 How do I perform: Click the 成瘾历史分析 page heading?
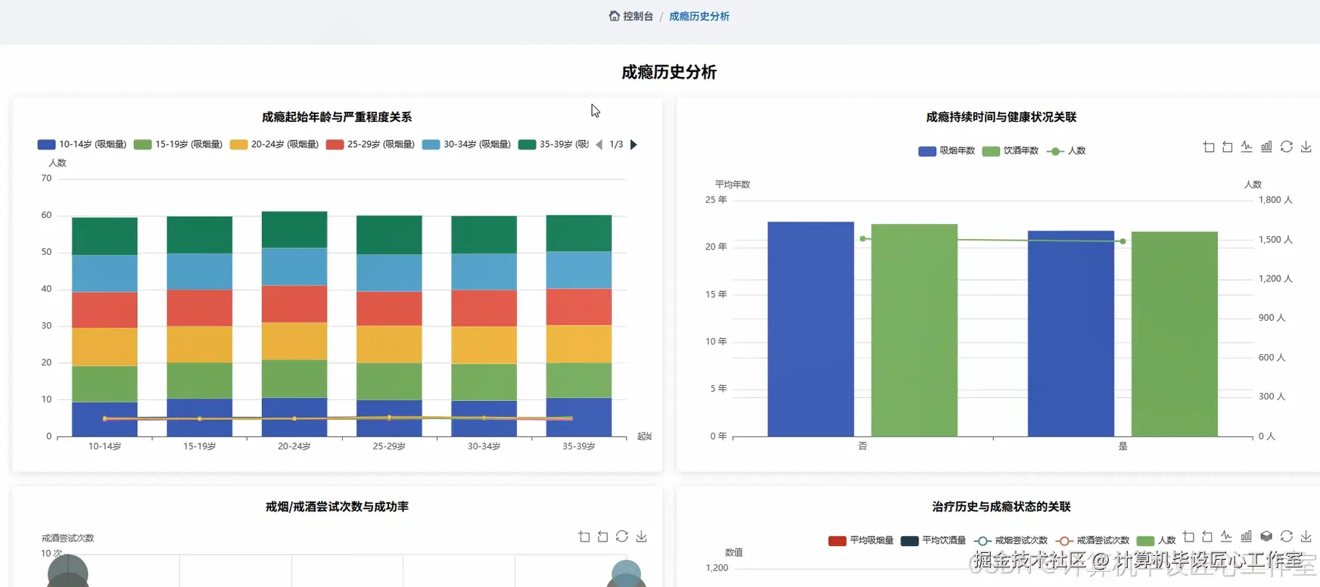[x=669, y=72]
